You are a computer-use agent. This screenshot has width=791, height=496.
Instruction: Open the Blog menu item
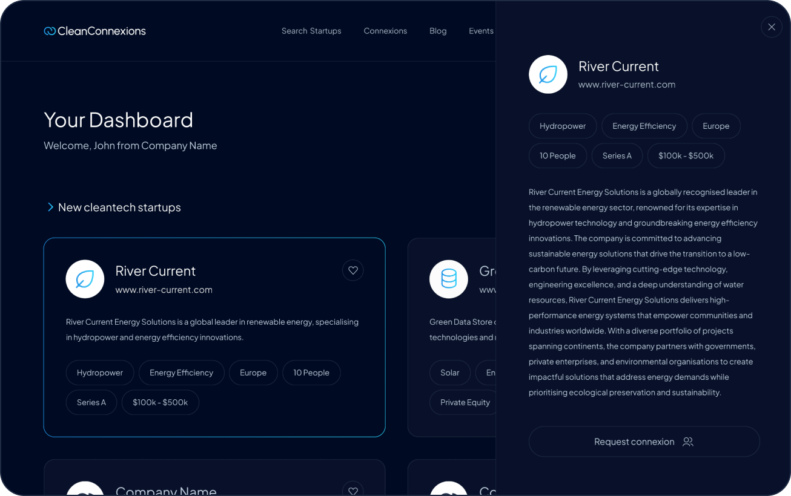[438, 31]
